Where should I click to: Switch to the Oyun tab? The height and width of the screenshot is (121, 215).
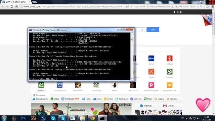97,99
